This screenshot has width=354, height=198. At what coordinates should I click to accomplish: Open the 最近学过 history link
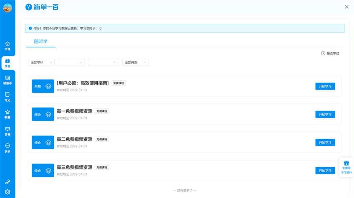tap(330, 54)
